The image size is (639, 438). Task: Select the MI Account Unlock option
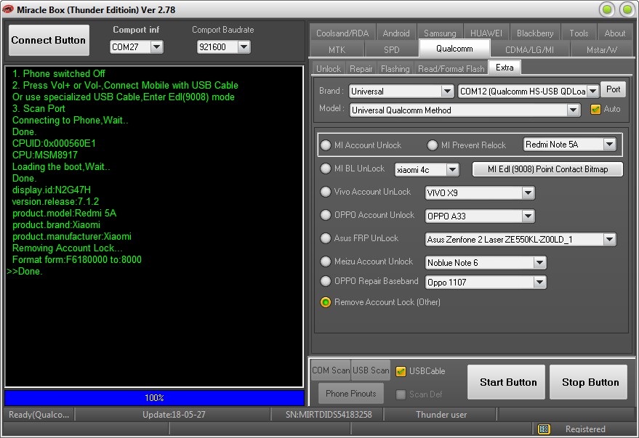pyautogui.click(x=326, y=145)
